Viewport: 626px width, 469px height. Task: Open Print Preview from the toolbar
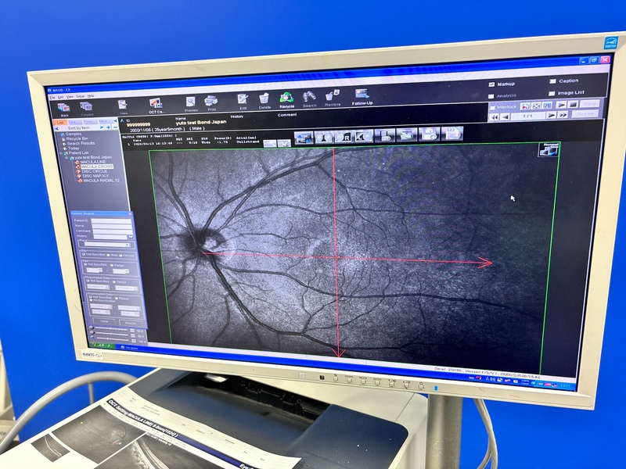point(191,102)
